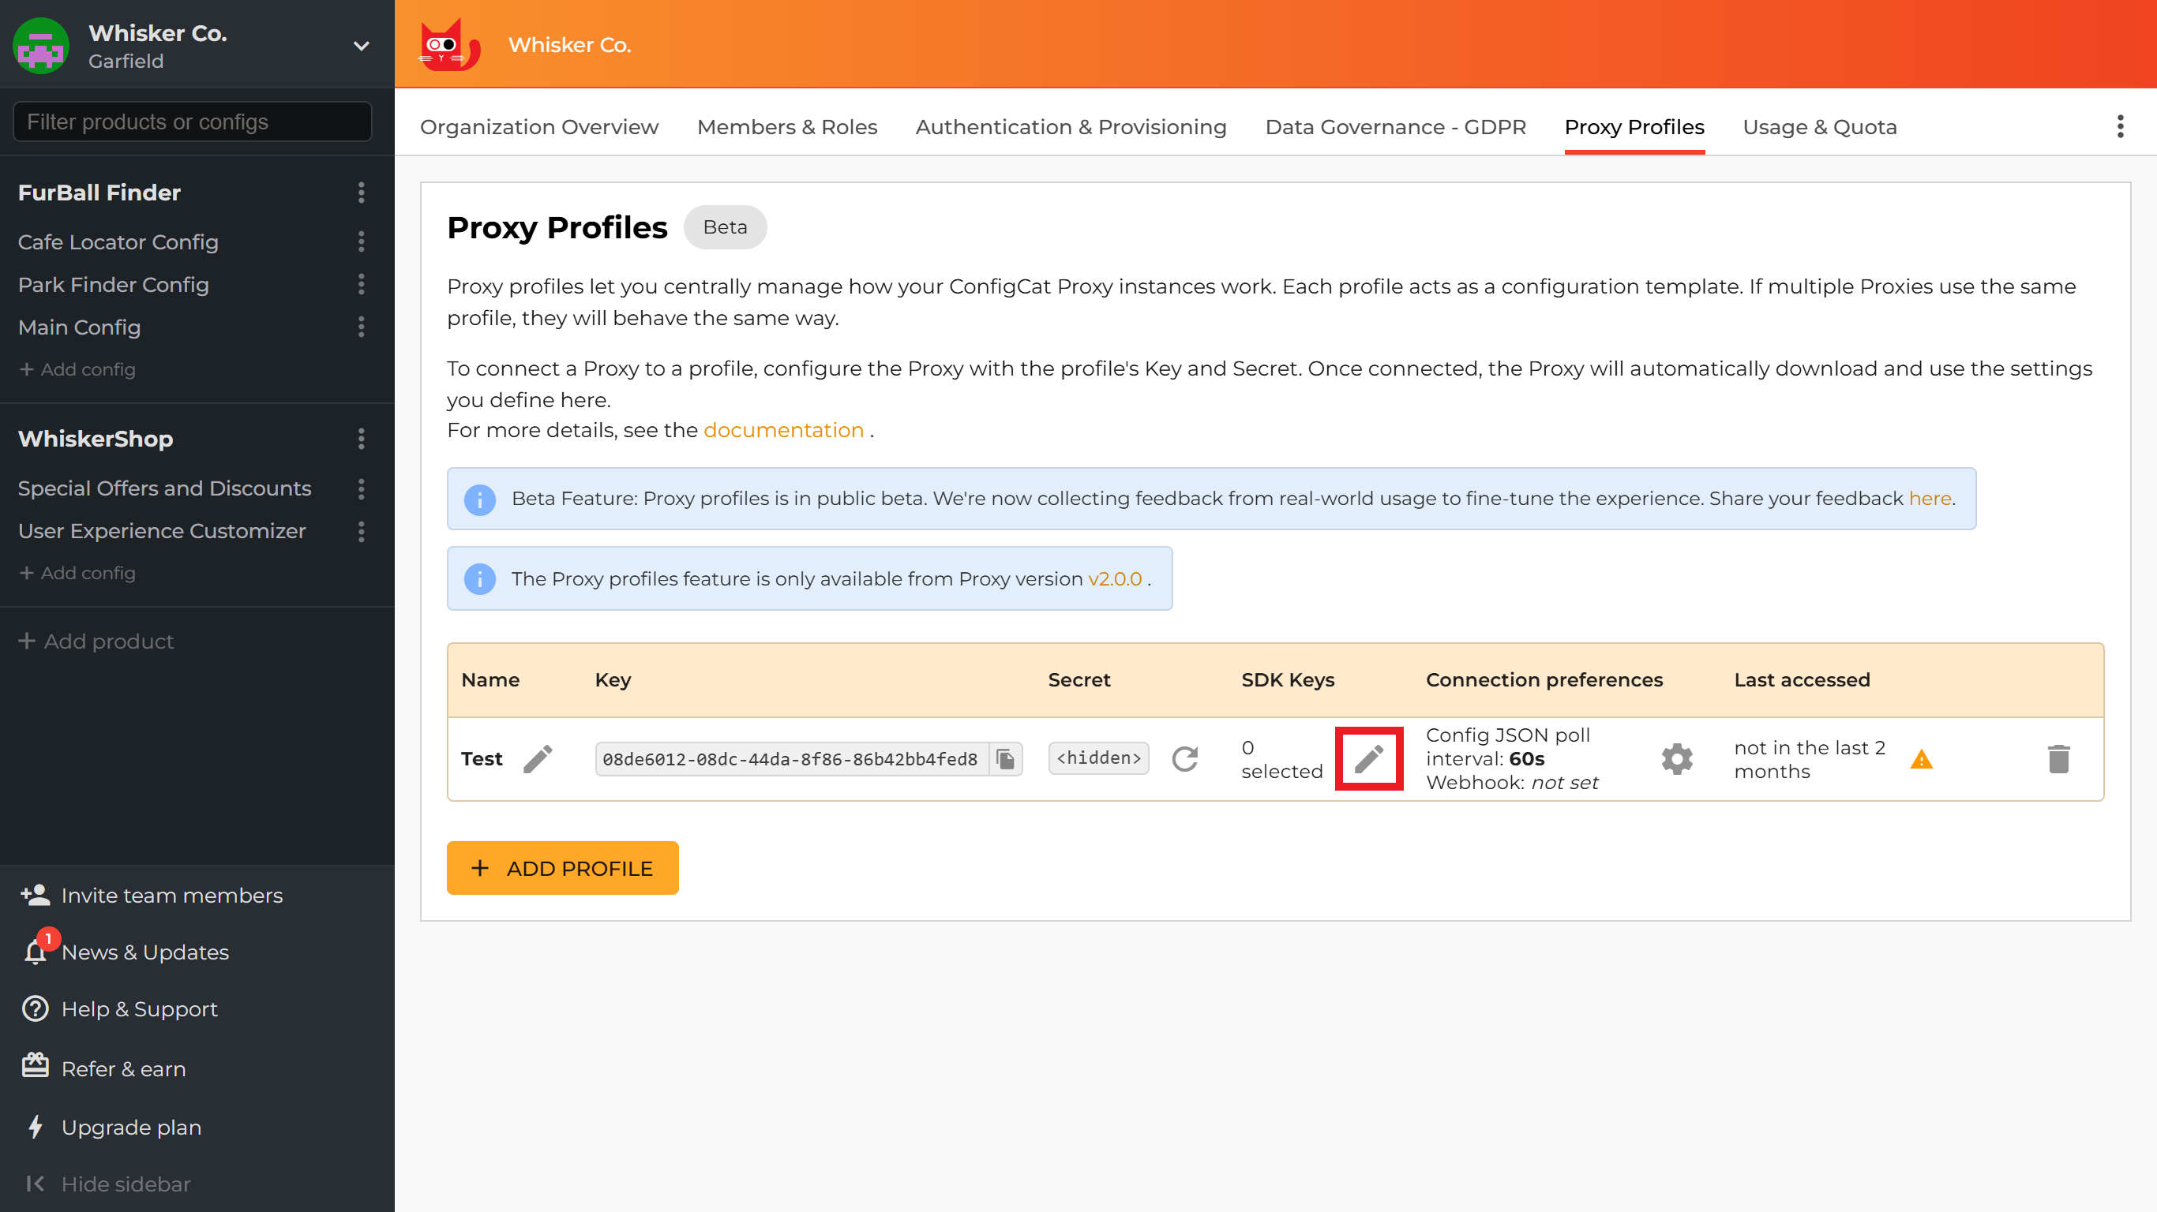Copy the Test profile key
Screen dimensions: 2157x1212
click(x=1006, y=758)
